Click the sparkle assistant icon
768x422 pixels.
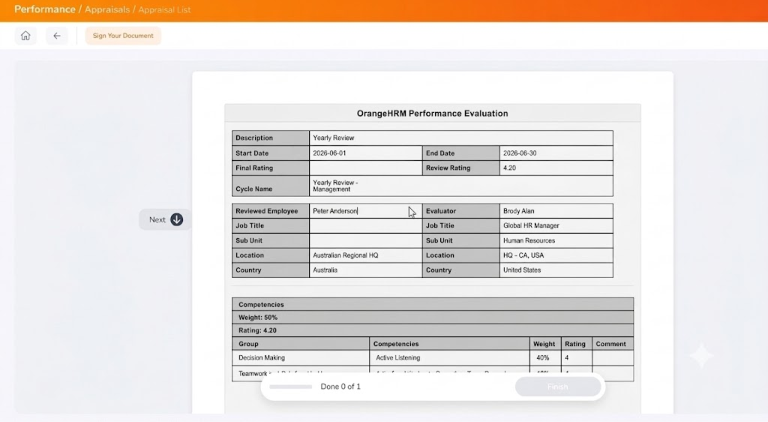tap(701, 356)
